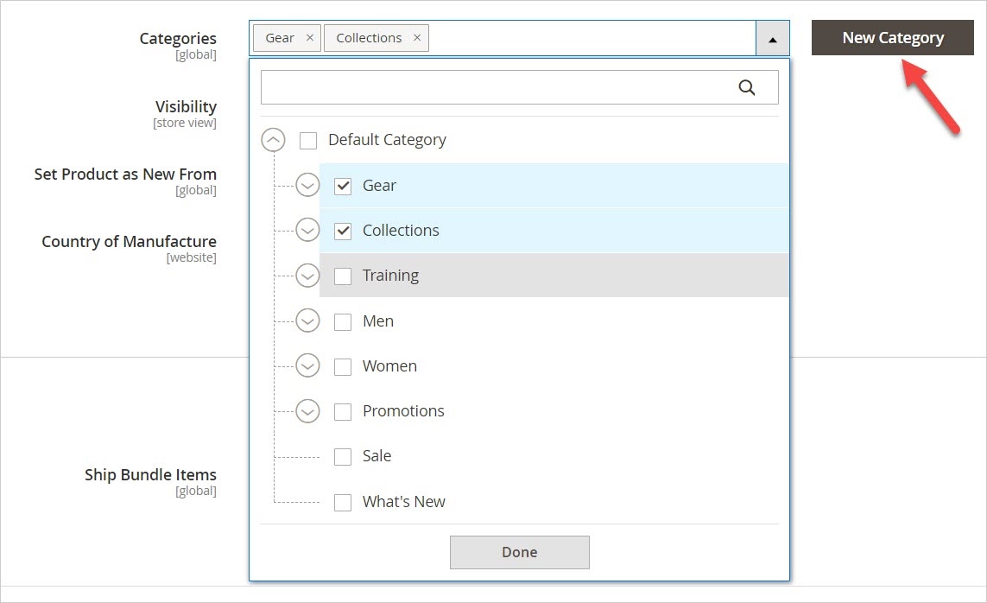Remove the Gear tag from Categories
Screen dimensions: 987x603
[309, 38]
